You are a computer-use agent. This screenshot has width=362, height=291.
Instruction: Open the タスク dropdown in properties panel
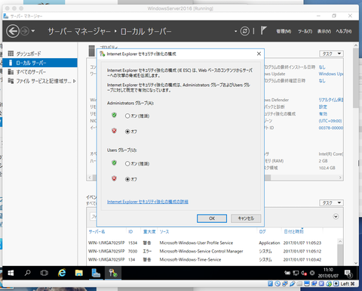pyautogui.click(x=331, y=54)
